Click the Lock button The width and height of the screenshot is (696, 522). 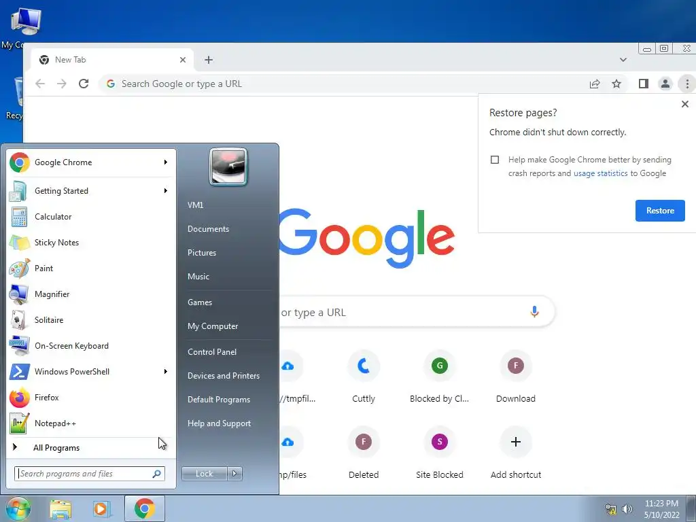(x=204, y=474)
